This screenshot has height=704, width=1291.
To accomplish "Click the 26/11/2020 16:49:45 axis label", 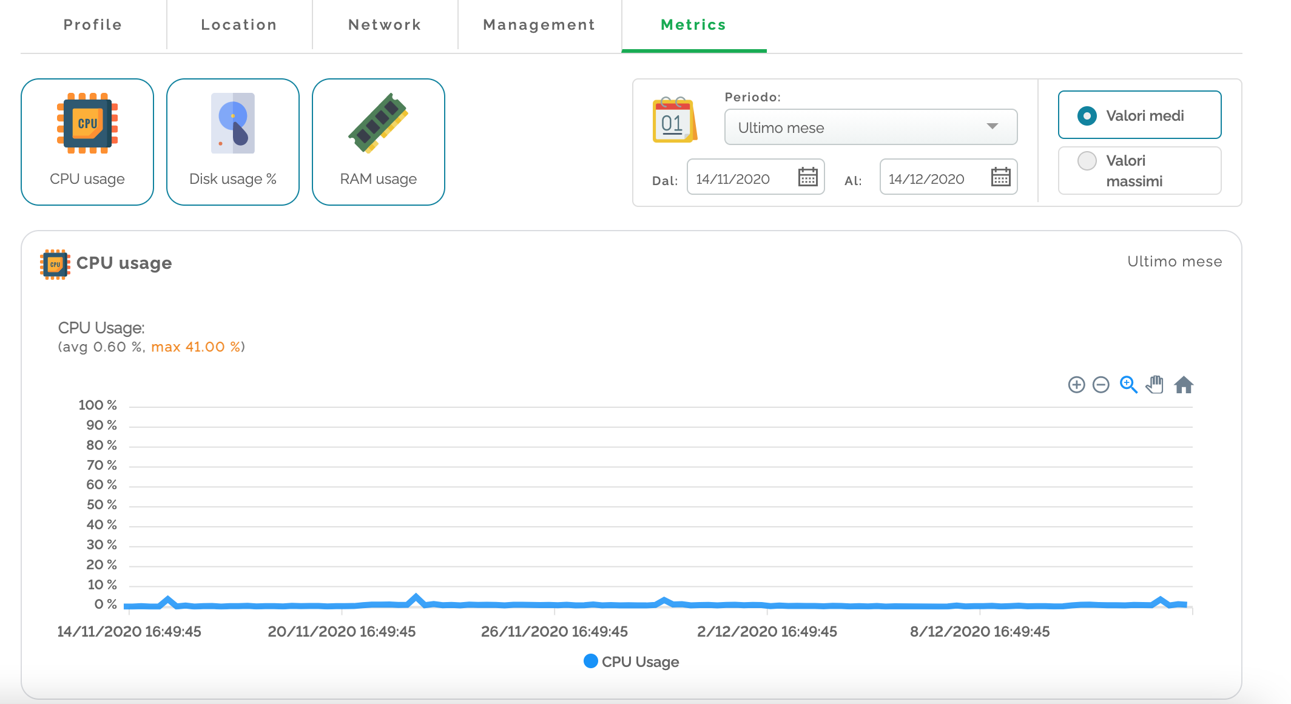I will pos(554,631).
